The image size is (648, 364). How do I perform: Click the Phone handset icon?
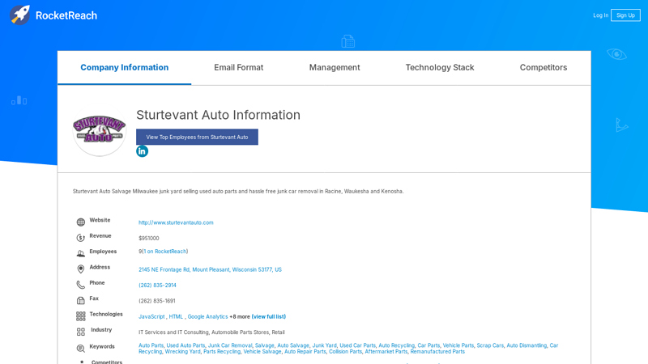tap(80, 285)
